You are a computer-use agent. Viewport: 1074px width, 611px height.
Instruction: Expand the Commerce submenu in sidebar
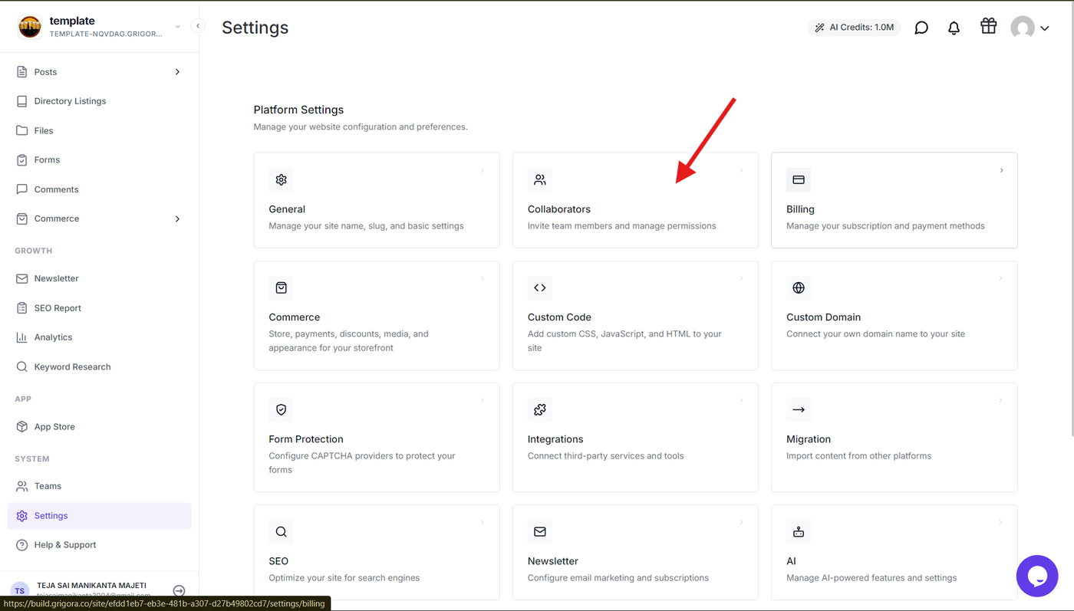(x=177, y=218)
